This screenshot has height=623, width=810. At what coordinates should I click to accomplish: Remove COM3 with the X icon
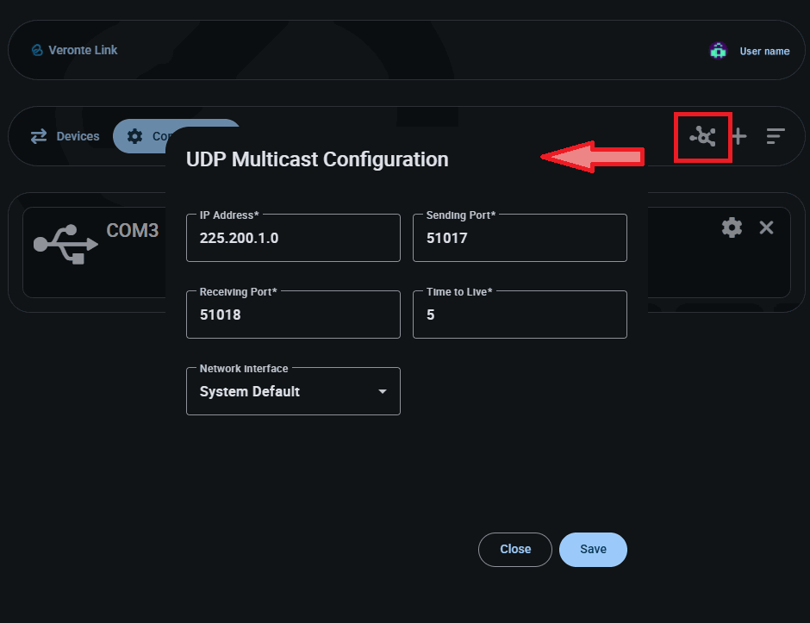click(x=766, y=227)
